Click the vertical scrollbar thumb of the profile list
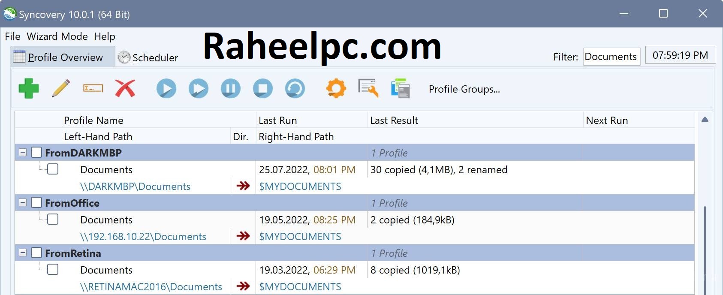Image resolution: width=723 pixels, height=295 pixels. pos(705,250)
